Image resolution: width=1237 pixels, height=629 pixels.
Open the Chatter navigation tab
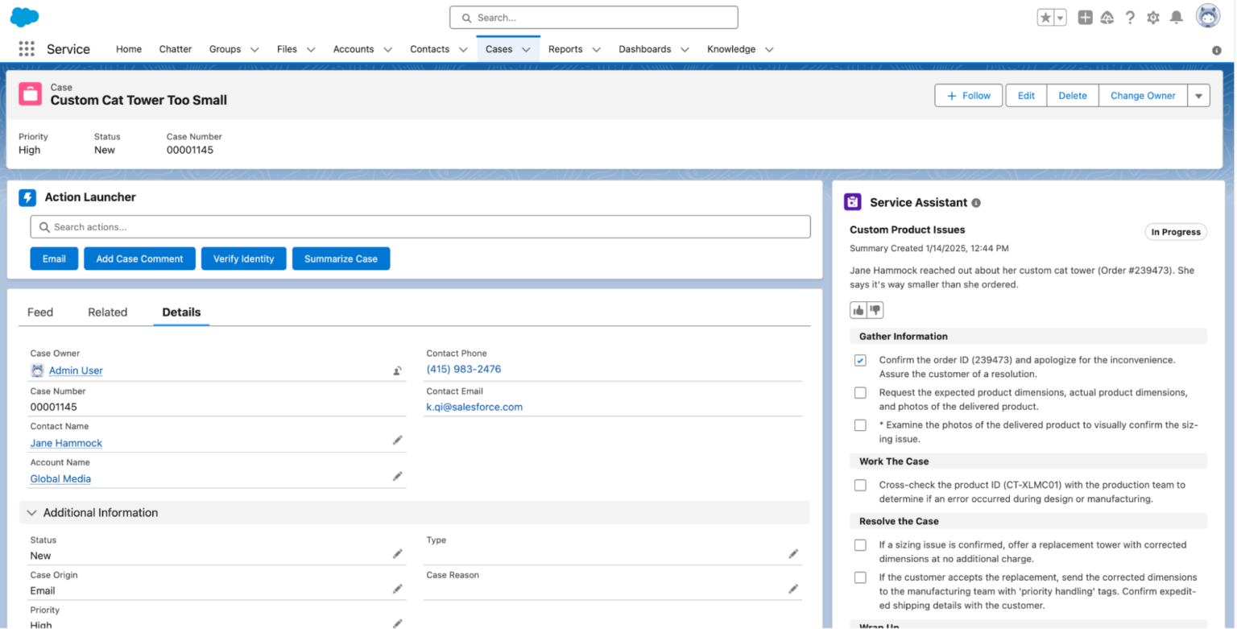(176, 49)
